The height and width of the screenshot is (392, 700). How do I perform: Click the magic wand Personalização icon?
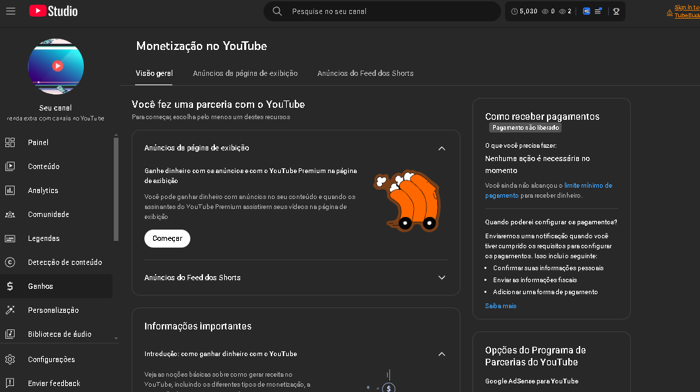click(10, 310)
